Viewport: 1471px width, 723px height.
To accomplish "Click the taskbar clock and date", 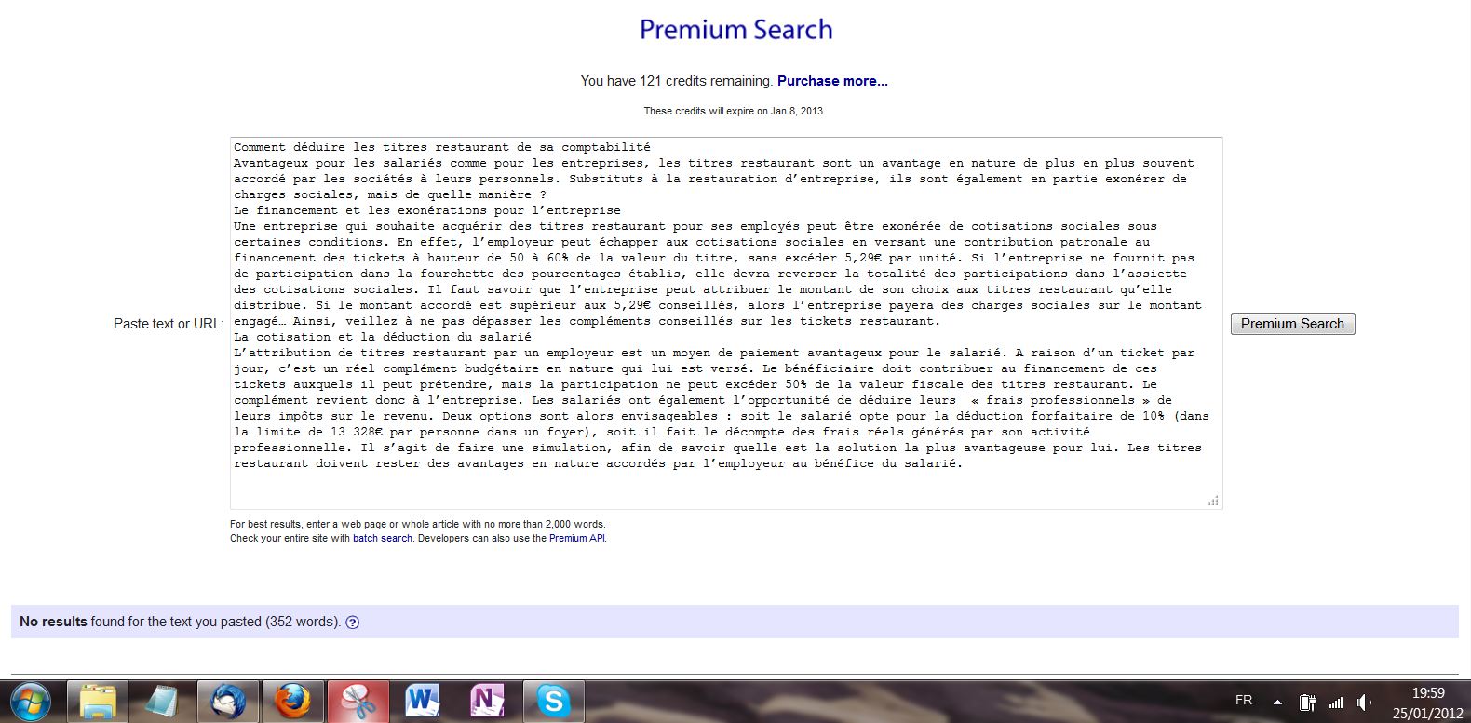I will click(x=1427, y=703).
